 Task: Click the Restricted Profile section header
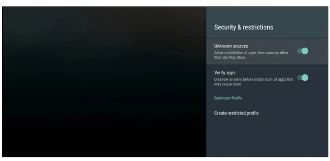point(228,98)
